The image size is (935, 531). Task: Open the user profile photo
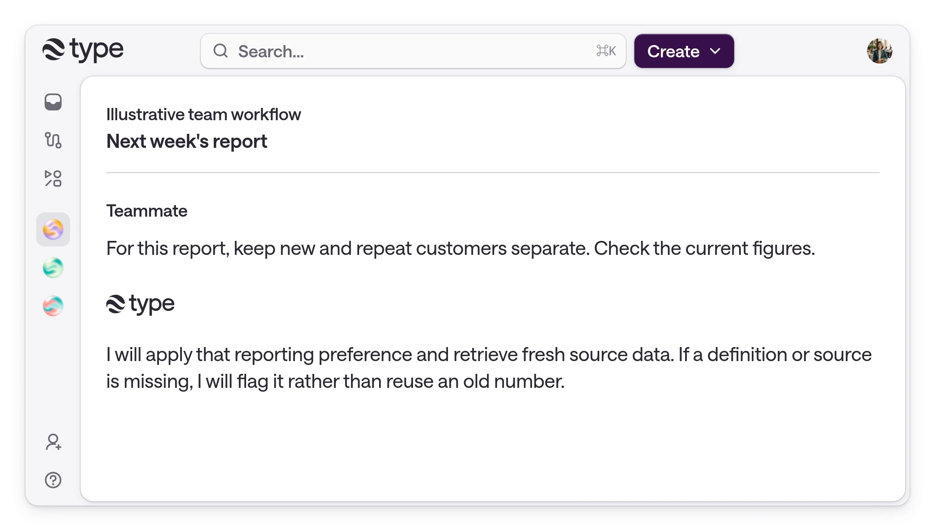(x=879, y=51)
